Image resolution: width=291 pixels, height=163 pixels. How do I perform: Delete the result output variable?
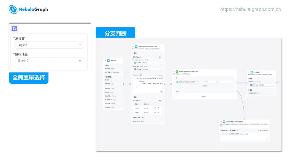[158, 108]
